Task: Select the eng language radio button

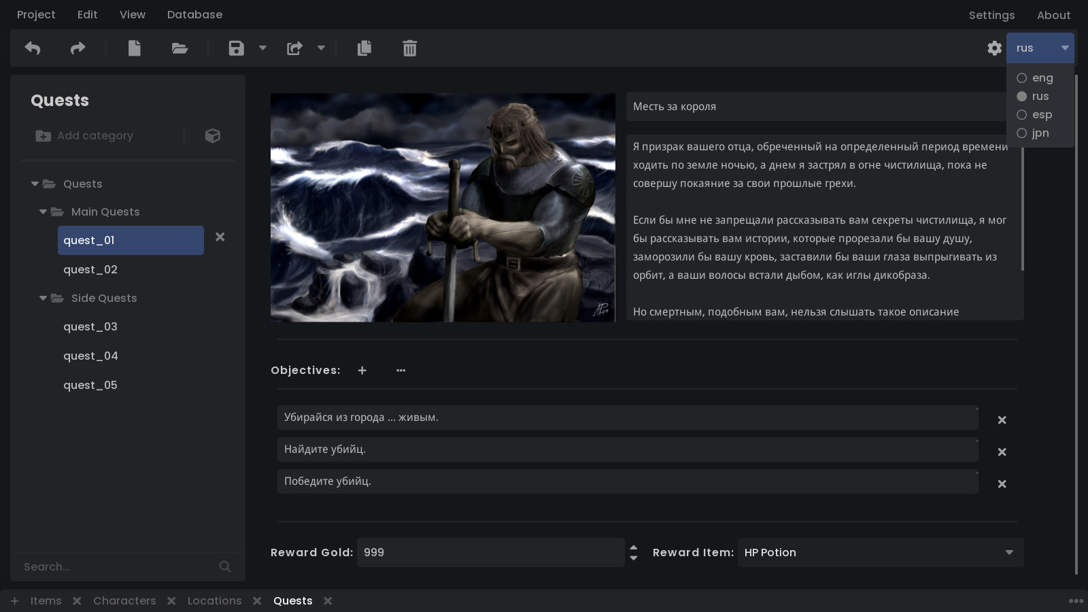Action: (x=1021, y=78)
